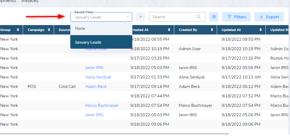Export the leads table
Image resolution: width=290 pixels, height=136 pixels.
point(269,17)
